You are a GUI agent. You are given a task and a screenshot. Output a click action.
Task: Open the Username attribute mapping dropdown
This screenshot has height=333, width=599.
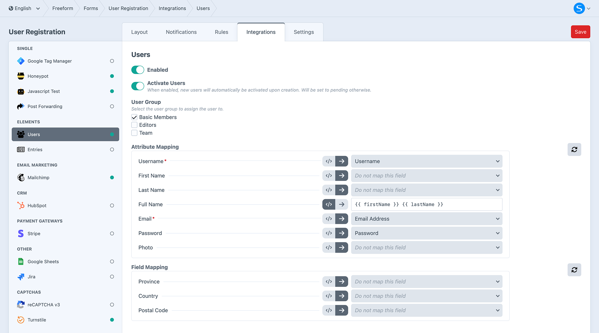pos(426,161)
